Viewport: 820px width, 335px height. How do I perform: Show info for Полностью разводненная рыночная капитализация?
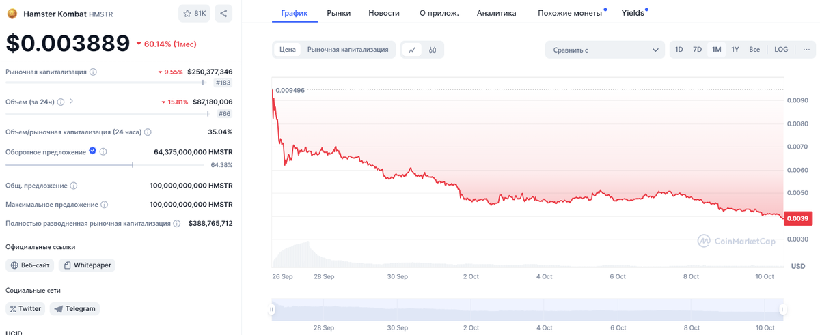[177, 223]
